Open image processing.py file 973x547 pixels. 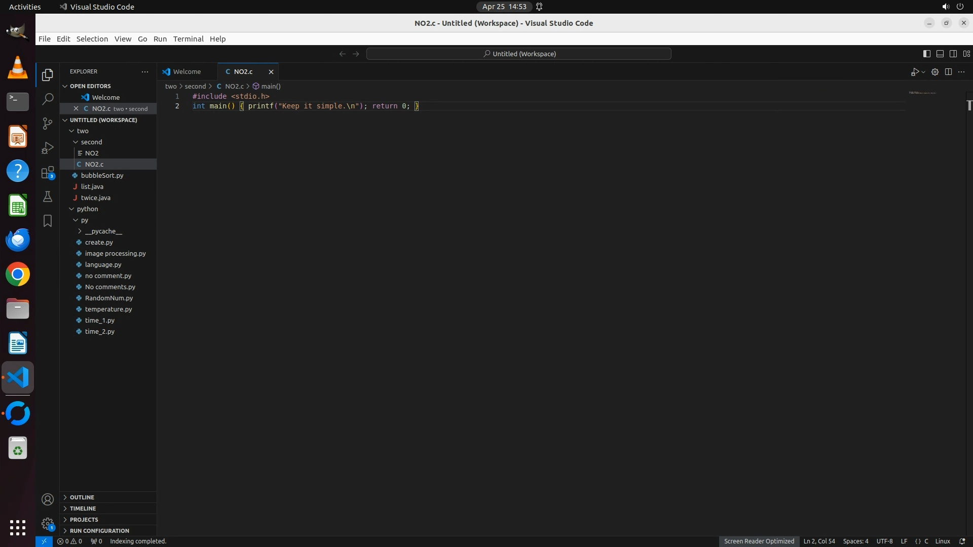pos(108,253)
